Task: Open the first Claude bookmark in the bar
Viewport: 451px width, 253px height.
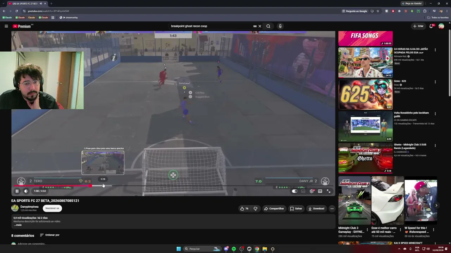Action: click(x=7, y=17)
